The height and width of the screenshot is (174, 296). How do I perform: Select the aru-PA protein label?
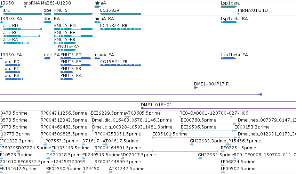[x=12, y=76]
